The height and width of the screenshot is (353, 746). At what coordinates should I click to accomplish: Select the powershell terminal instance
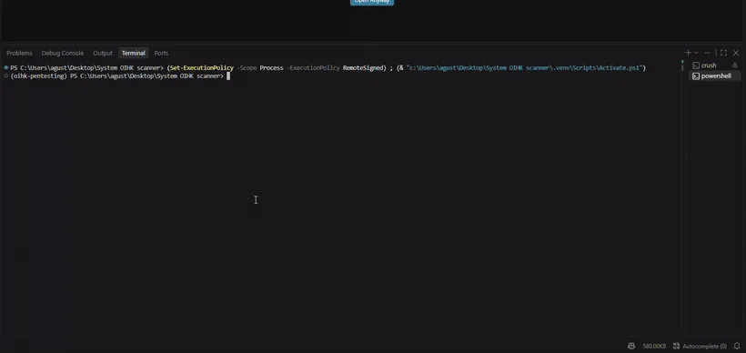click(x=714, y=76)
